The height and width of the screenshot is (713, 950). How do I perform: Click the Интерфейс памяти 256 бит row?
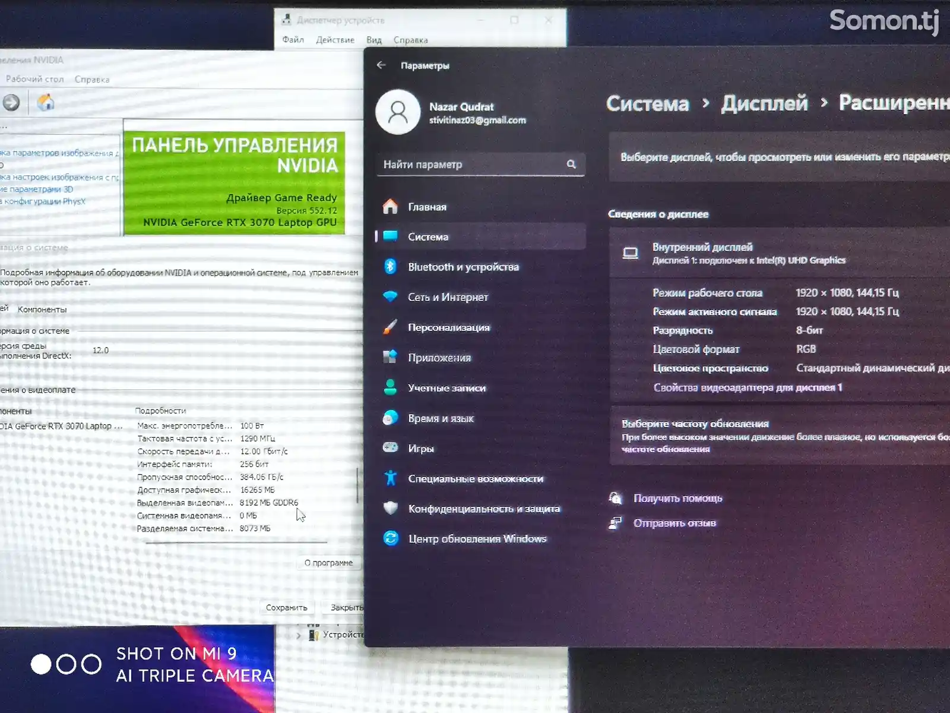click(203, 464)
